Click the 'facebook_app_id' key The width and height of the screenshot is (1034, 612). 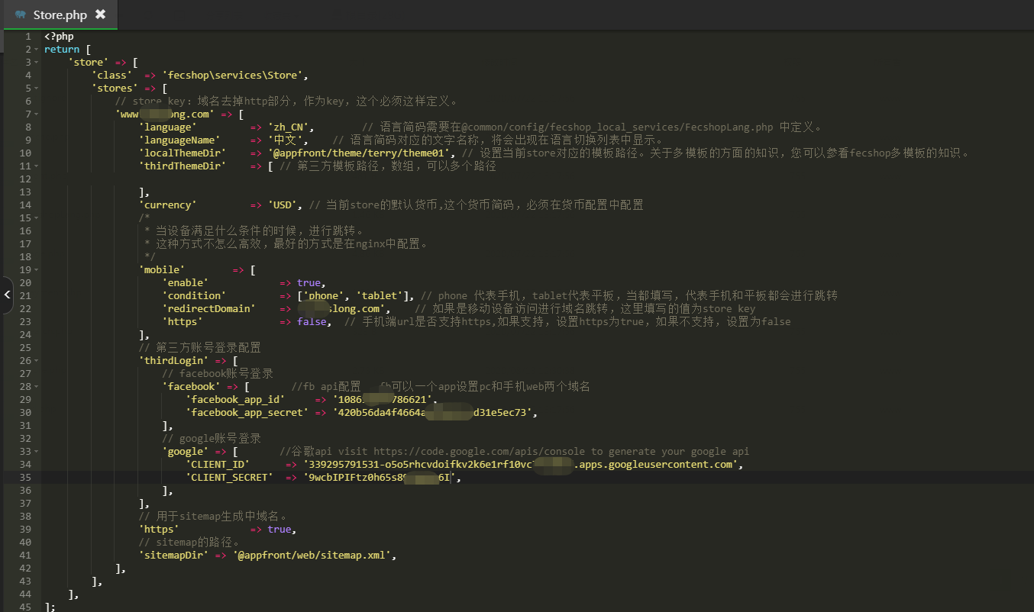[236, 400]
